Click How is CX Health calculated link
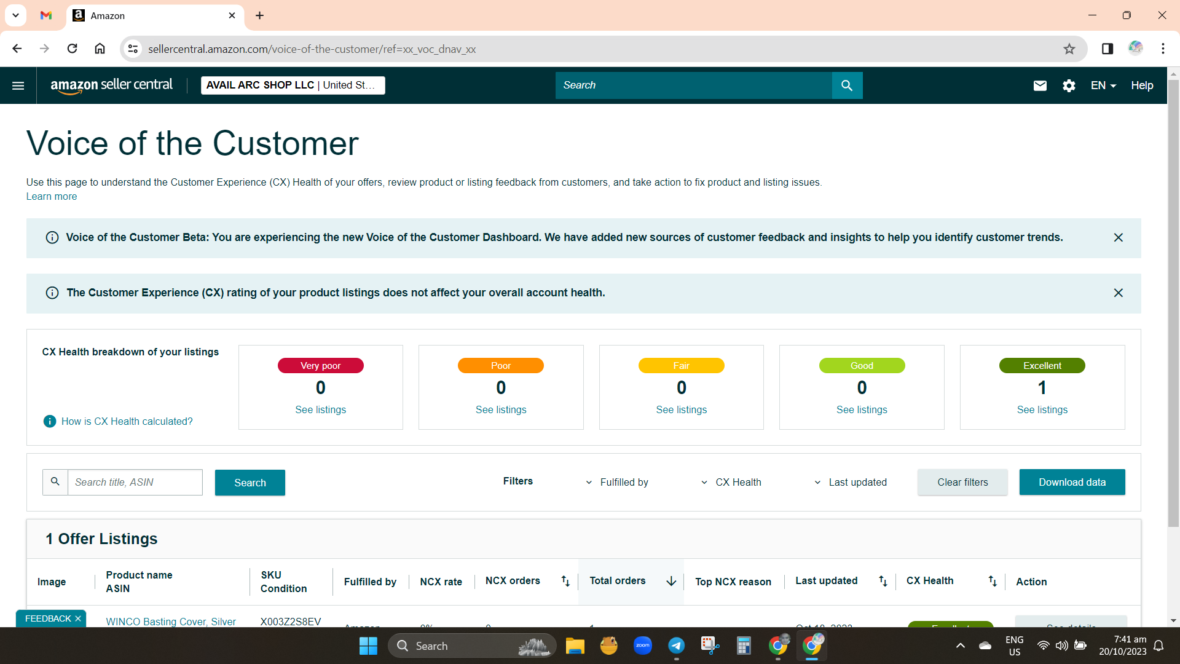Image resolution: width=1180 pixels, height=664 pixels. click(x=127, y=421)
